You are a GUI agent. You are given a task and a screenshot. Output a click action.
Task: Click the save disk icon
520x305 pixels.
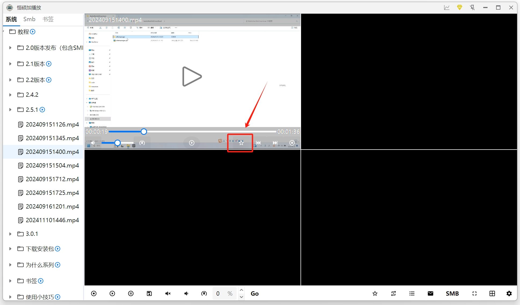pyautogui.click(x=149, y=293)
